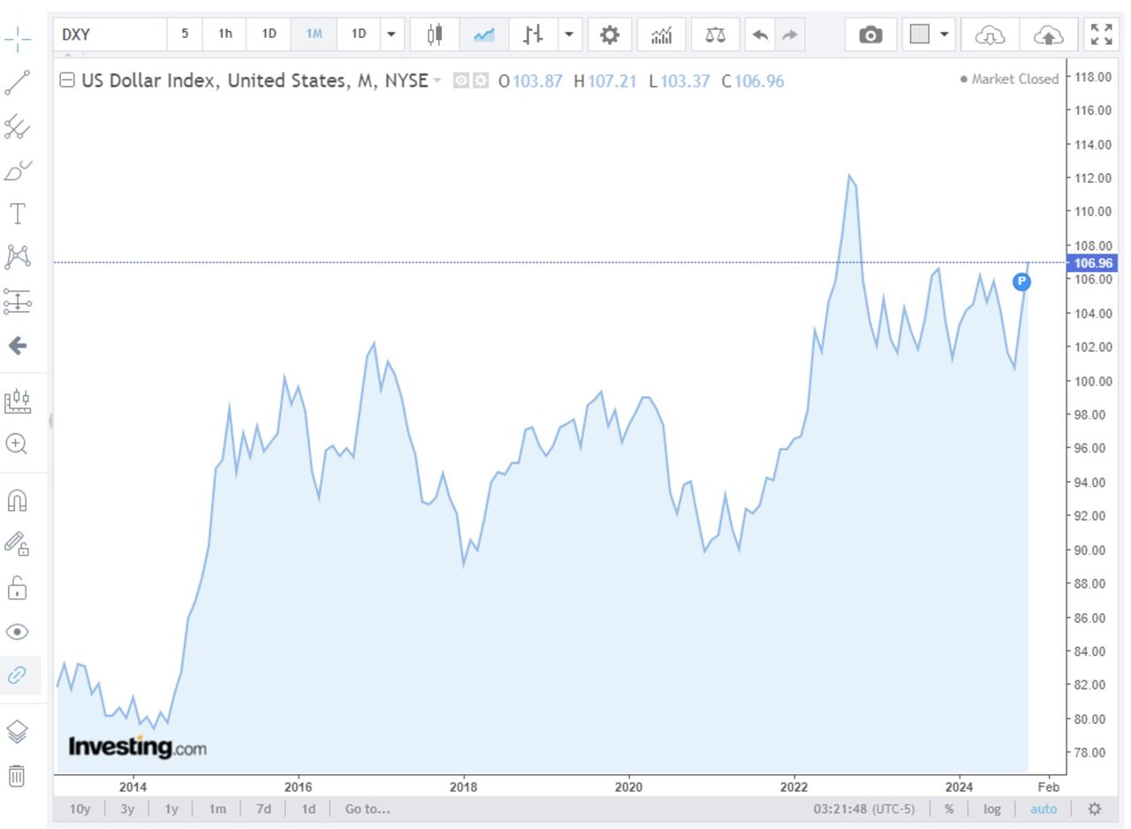The width and height of the screenshot is (1131, 829).
Task: Select the first 1D interval button
Action: (269, 34)
